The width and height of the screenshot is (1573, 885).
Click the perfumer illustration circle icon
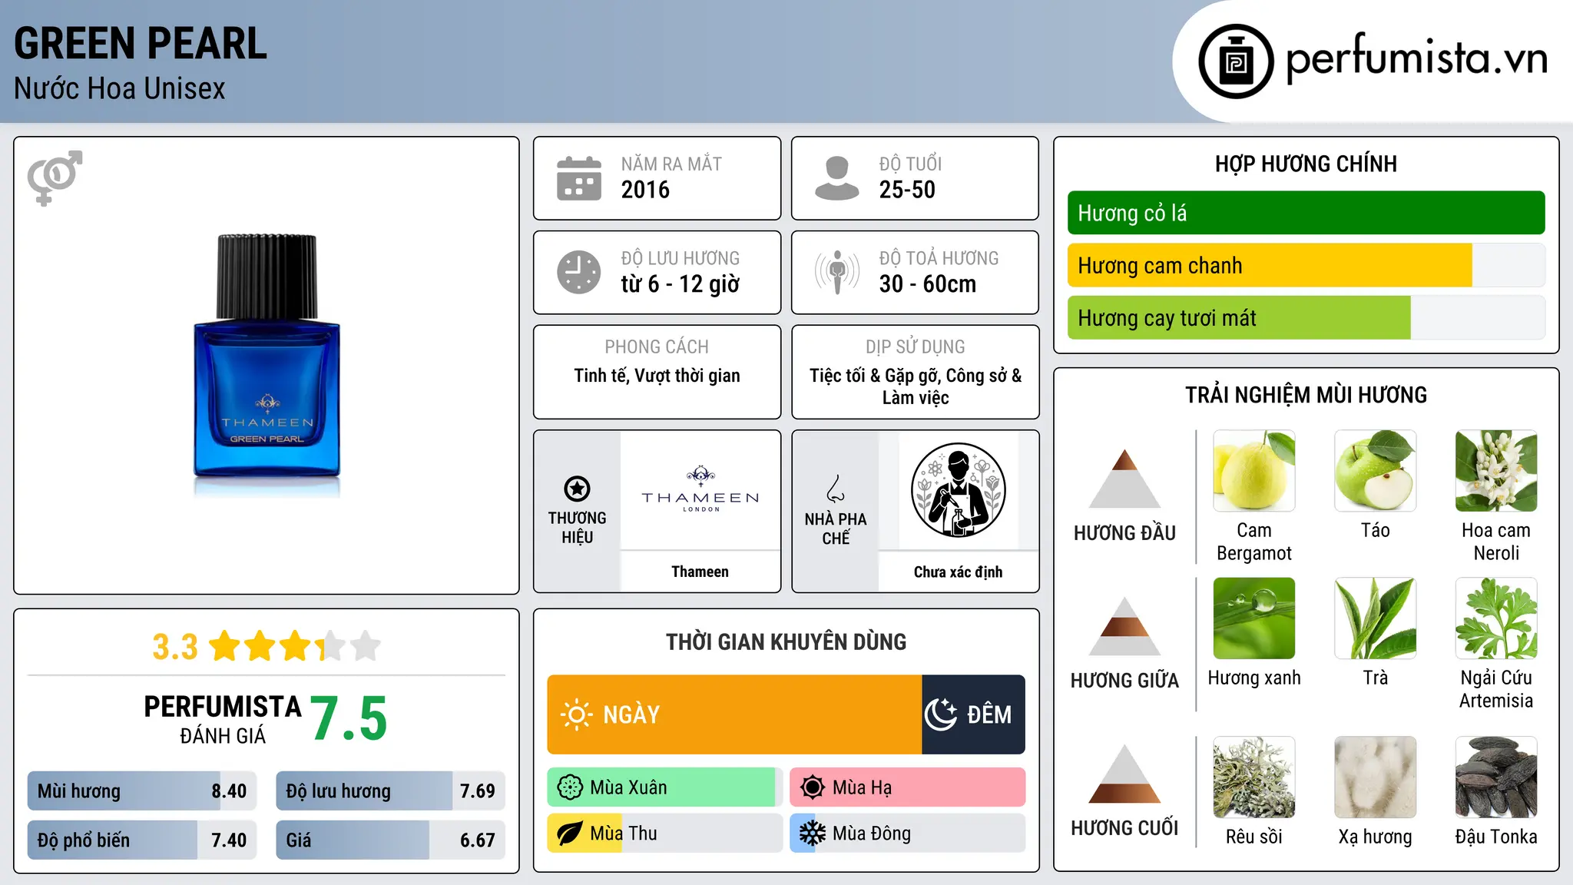(x=958, y=490)
